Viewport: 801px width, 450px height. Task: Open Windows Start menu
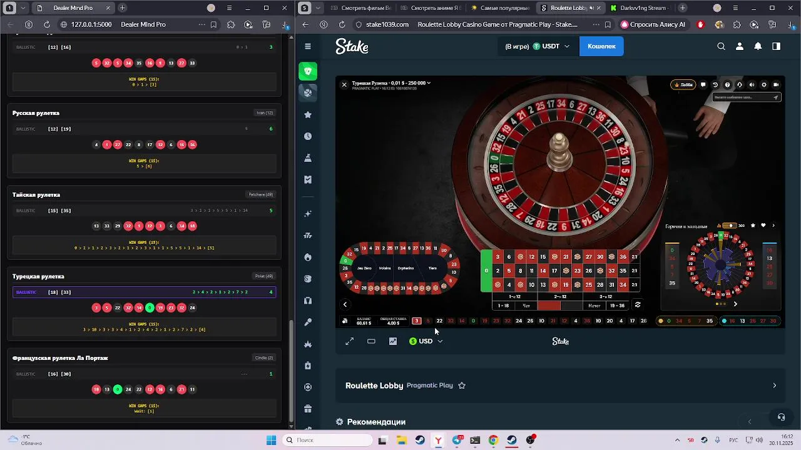pos(271,440)
